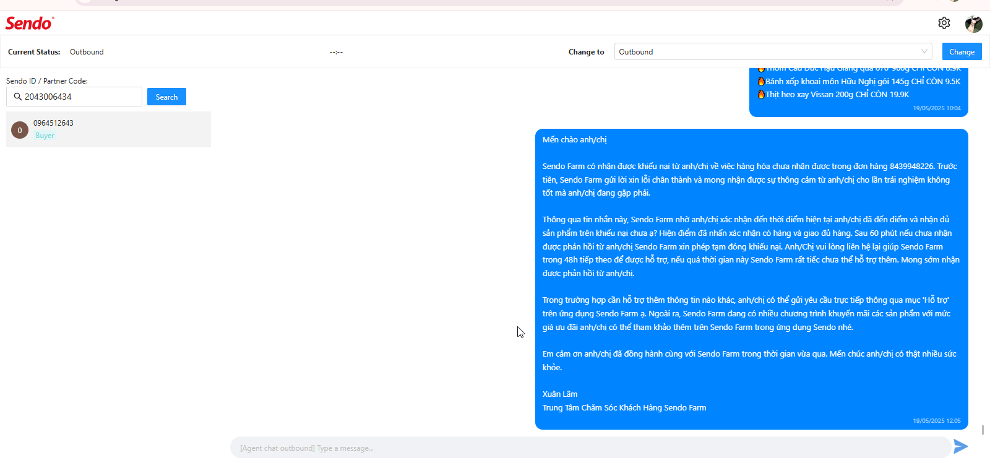Screen dimensions: 990x460
Task: Click the 'Bánh xốp khoai môn Hữu Nghị' promo line
Action: (x=859, y=82)
